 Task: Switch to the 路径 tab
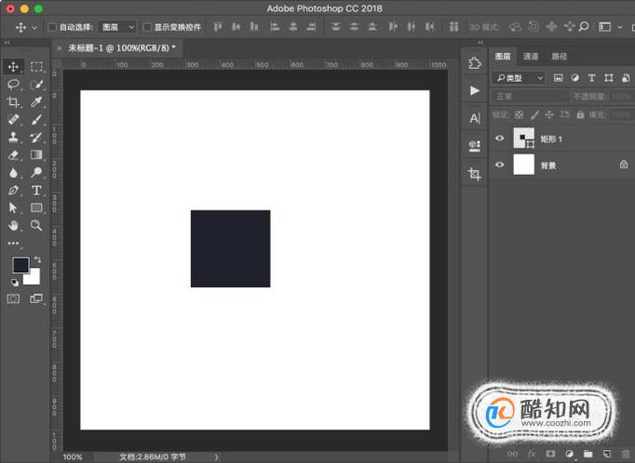click(559, 56)
